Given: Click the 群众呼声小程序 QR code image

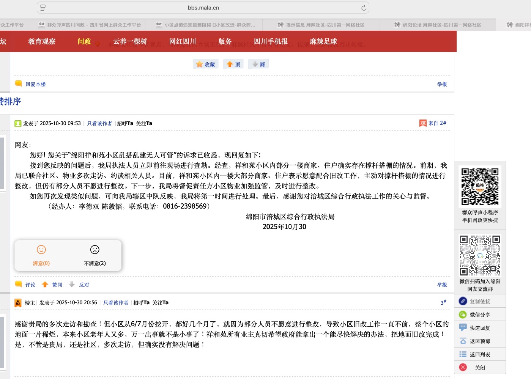Looking at the screenshot, I should pos(480,186).
